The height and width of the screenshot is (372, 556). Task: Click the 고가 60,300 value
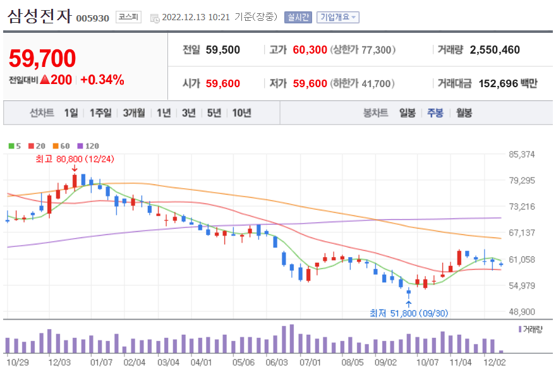pos(310,50)
